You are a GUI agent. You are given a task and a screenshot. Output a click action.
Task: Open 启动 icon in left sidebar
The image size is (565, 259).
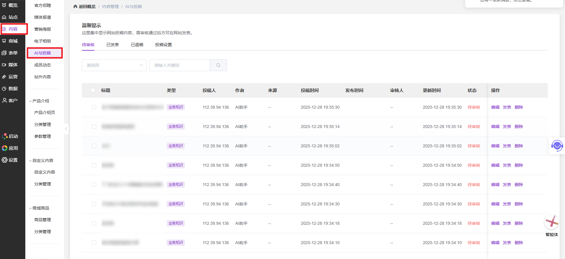click(5, 136)
